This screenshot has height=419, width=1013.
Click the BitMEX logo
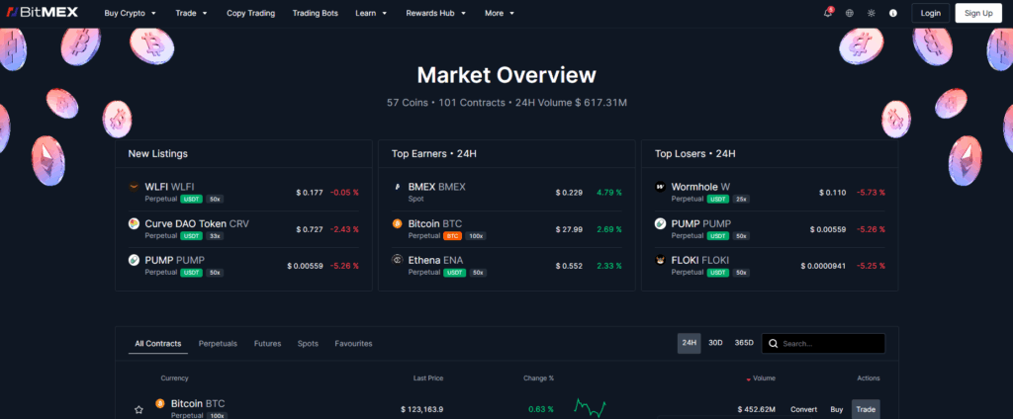pyautogui.click(x=44, y=13)
